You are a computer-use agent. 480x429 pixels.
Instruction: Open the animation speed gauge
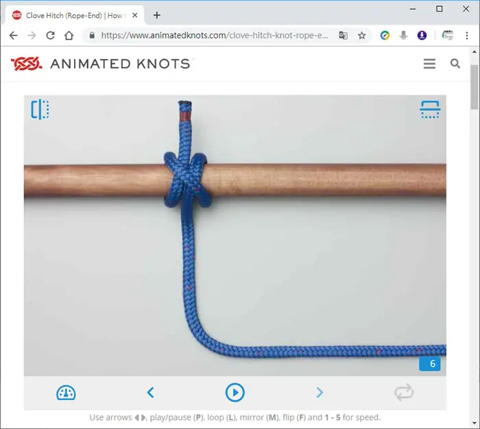tap(66, 393)
